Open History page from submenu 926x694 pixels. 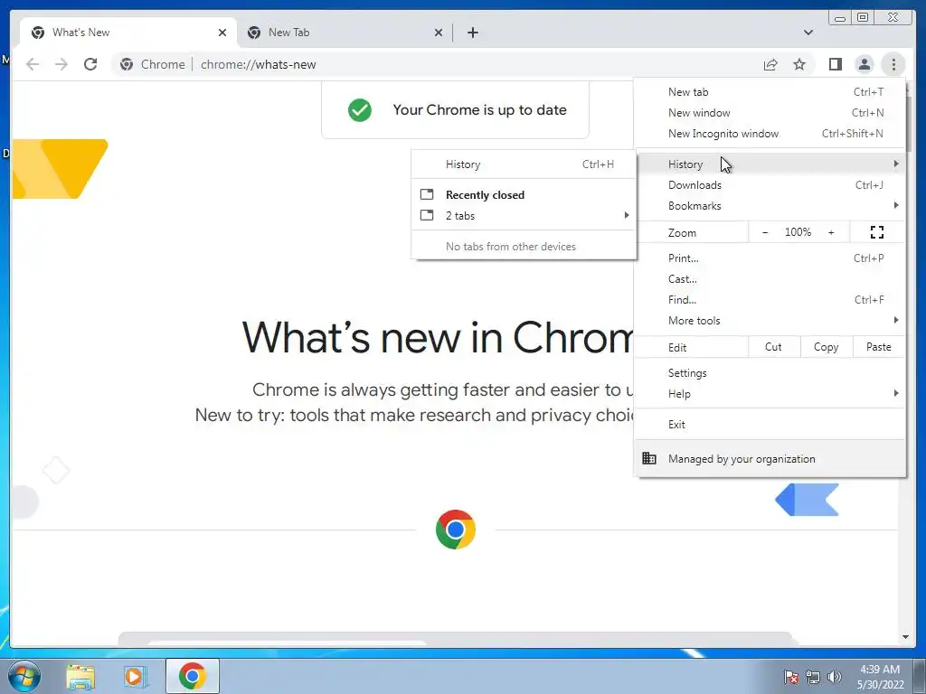click(x=524, y=164)
